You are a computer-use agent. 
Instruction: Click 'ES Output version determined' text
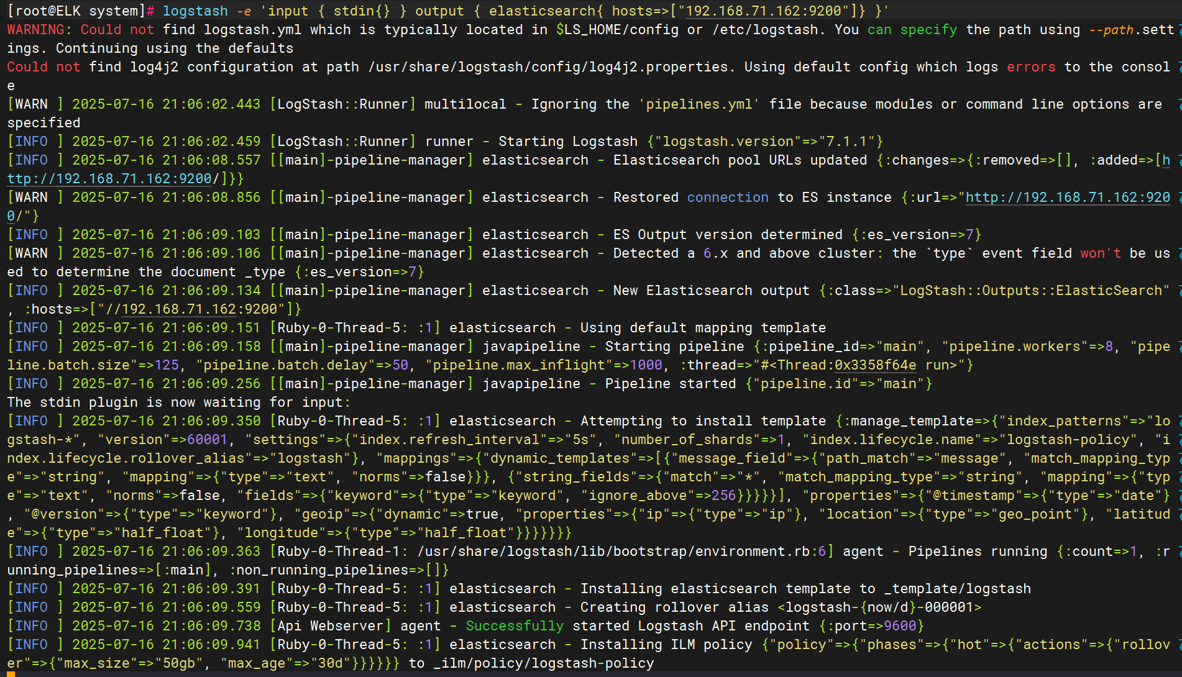728,235
